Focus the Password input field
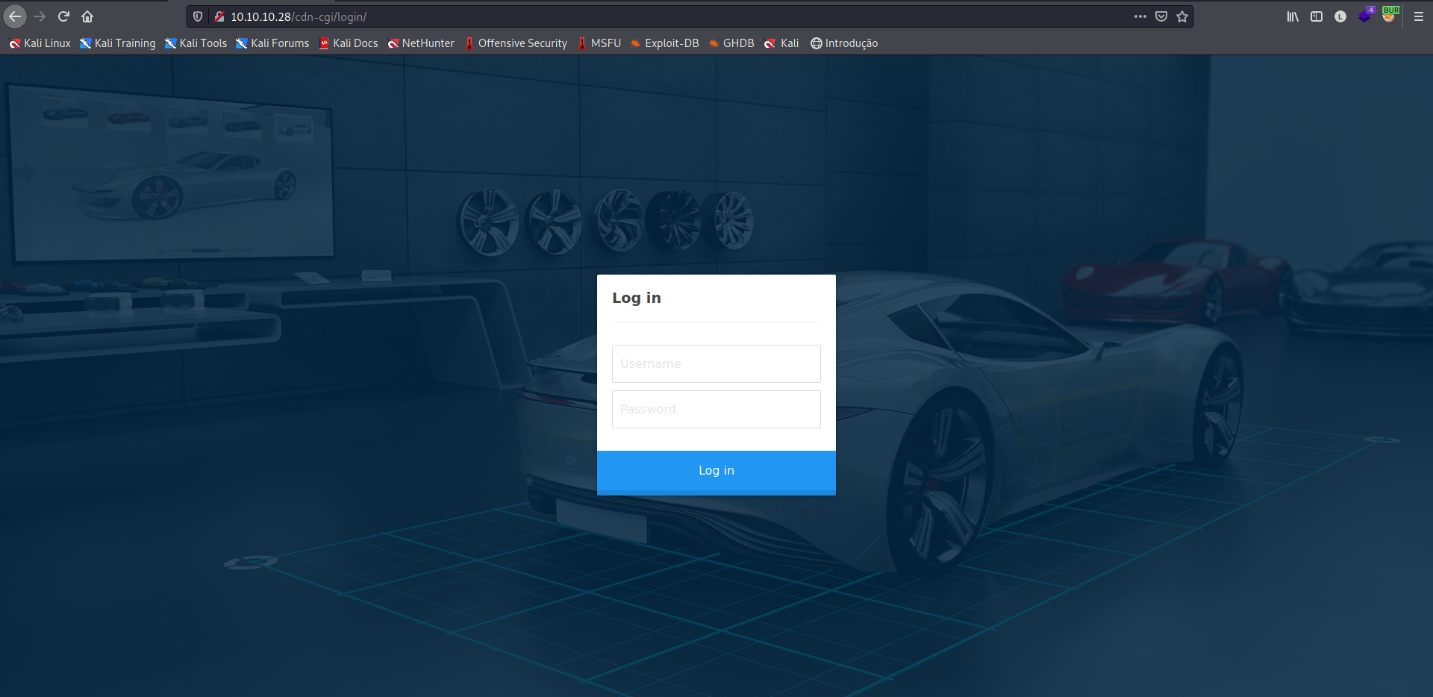The image size is (1433, 697). pyautogui.click(x=716, y=409)
